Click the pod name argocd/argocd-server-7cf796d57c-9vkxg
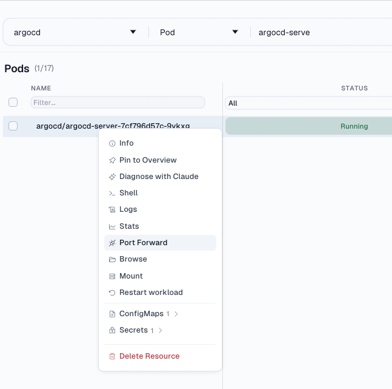The height and width of the screenshot is (389, 392). click(113, 126)
